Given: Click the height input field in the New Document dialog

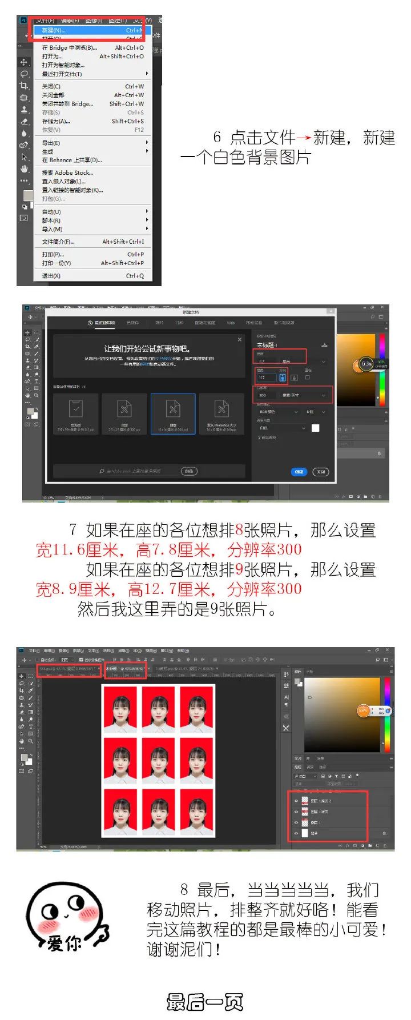Looking at the screenshot, I should (266, 378).
